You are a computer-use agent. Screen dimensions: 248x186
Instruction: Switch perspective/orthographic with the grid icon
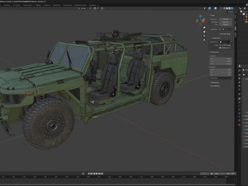point(204,40)
